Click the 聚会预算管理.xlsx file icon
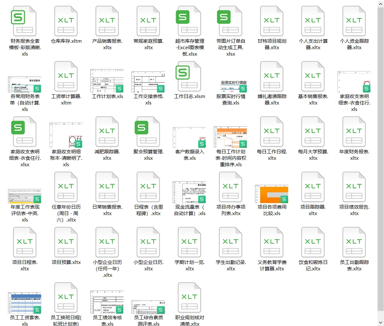 click(148, 132)
